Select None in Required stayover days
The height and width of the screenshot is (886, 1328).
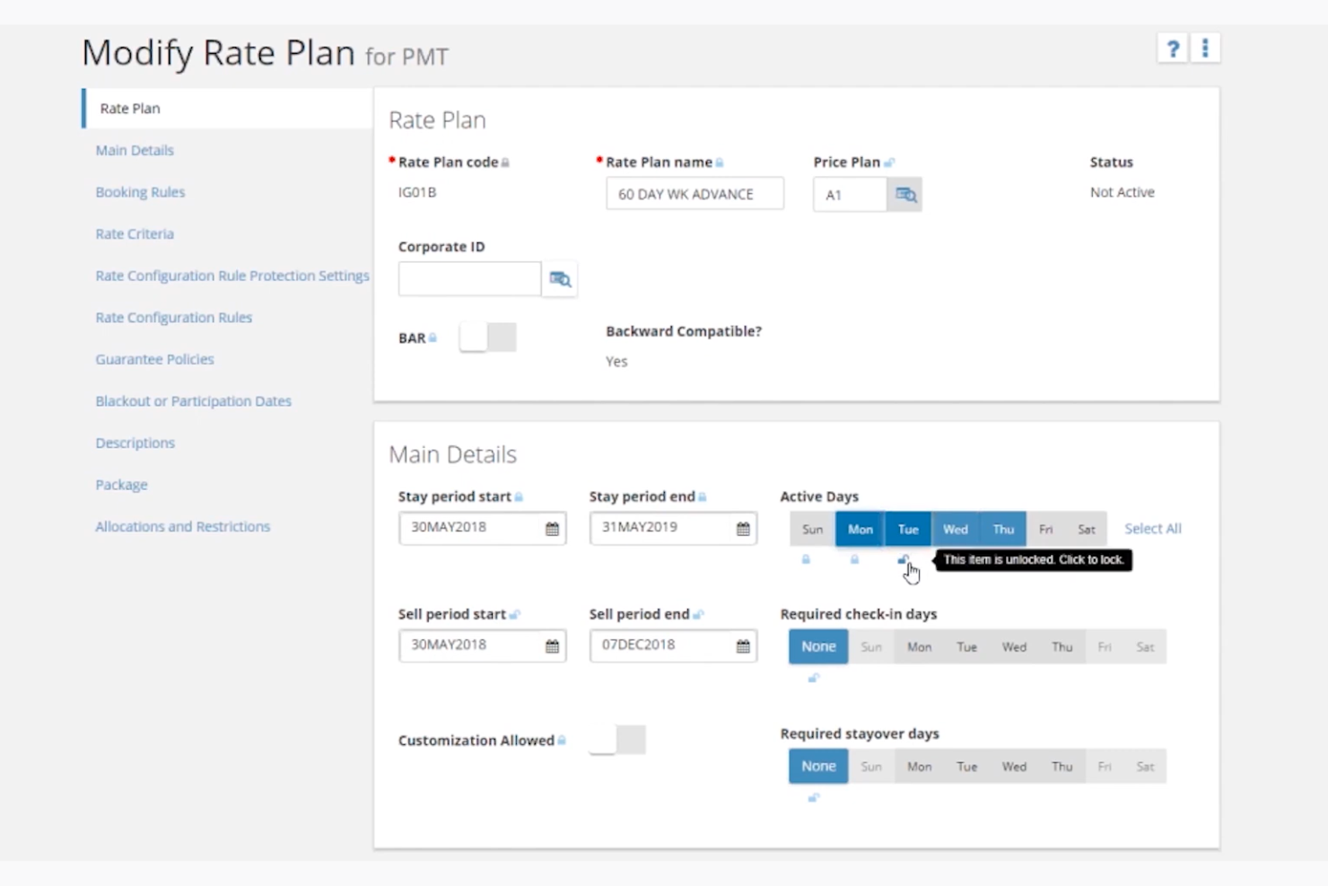(818, 766)
